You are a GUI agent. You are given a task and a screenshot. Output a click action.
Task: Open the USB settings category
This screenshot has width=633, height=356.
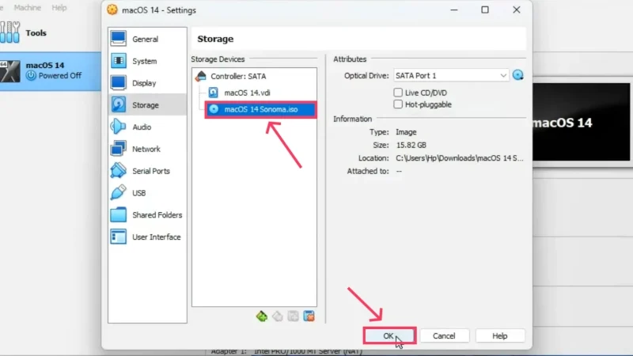pos(147,193)
